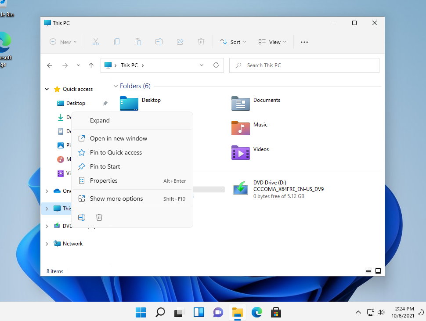Switch to details view in the status bar
This screenshot has height=321, width=426.
[368, 271]
